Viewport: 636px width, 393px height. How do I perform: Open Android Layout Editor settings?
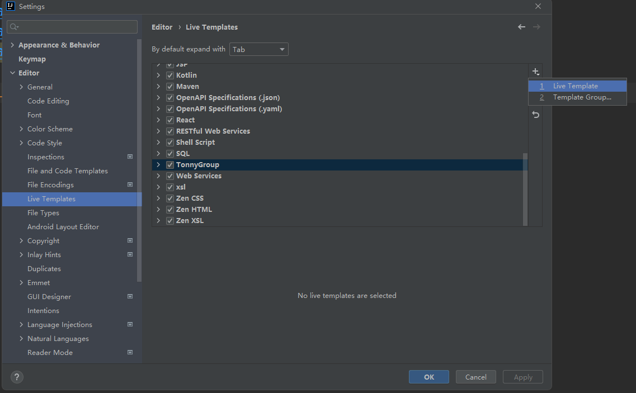click(x=63, y=227)
